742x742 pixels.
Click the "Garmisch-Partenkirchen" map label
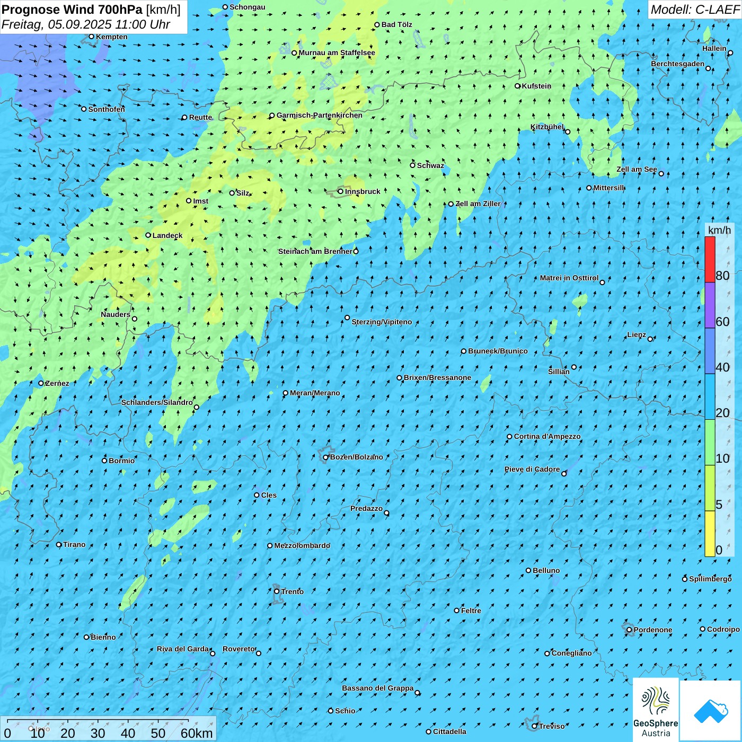pyautogui.click(x=320, y=115)
